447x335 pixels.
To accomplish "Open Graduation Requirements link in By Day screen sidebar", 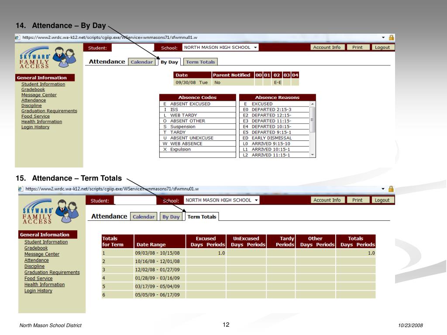I will click(x=49, y=111).
